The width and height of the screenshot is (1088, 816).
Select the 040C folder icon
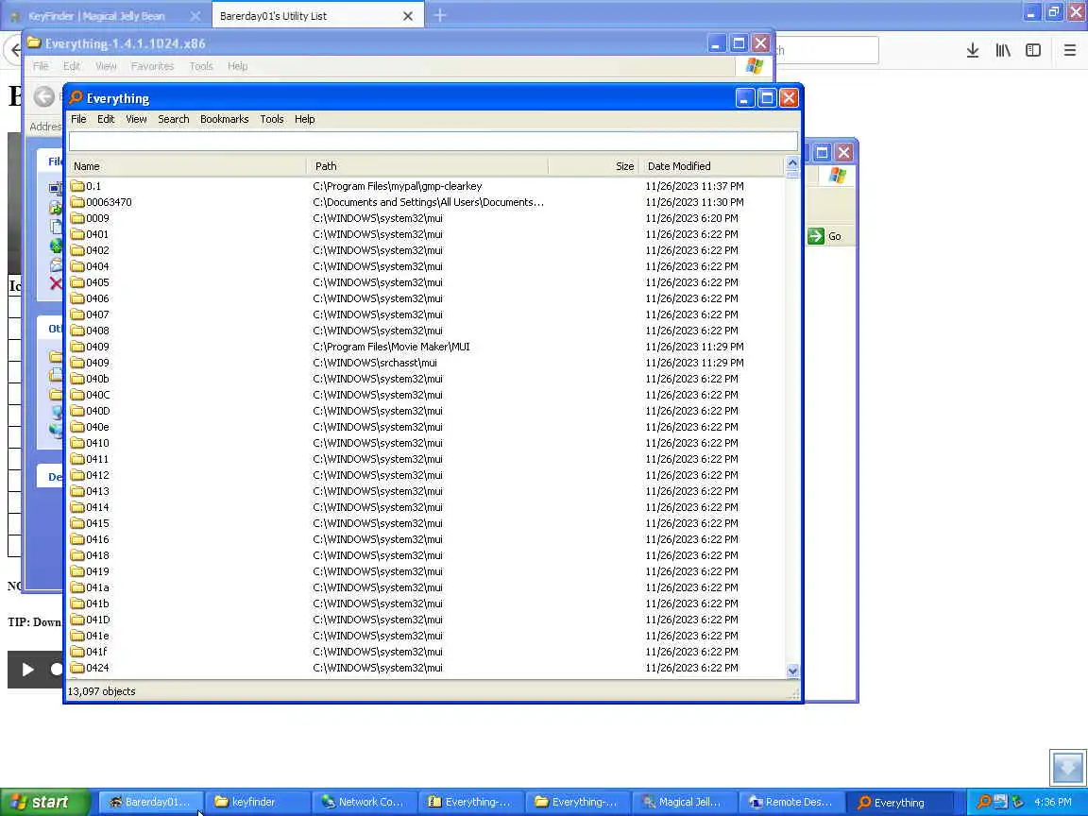pyautogui.click(x=77, y=395)
